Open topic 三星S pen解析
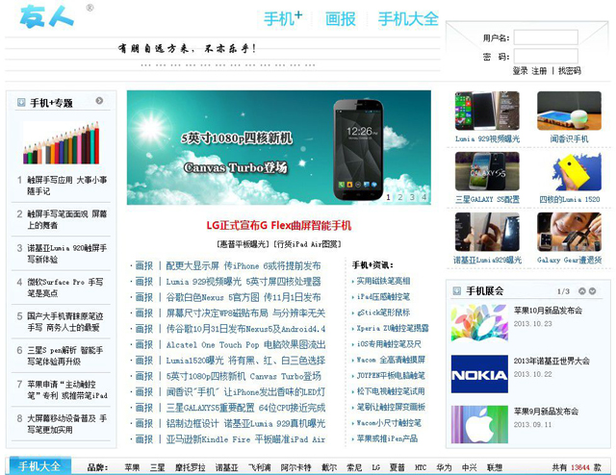 [65, 356]
